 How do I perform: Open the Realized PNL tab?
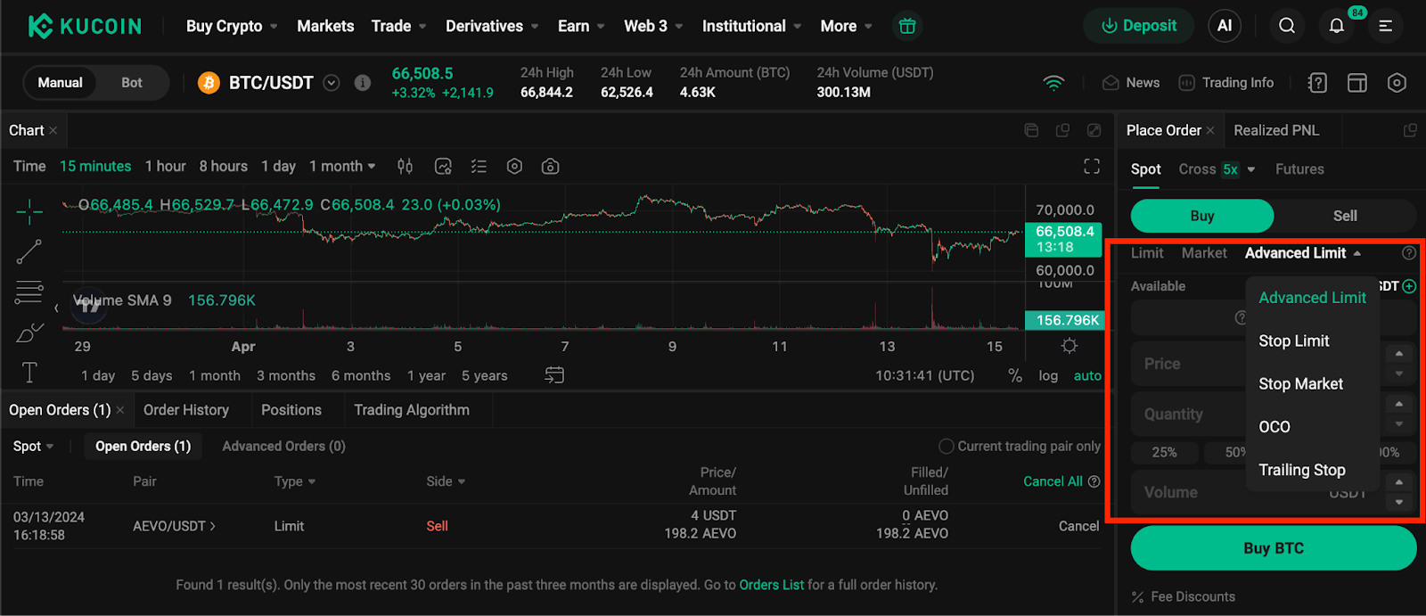pyautogui.click(x=1275, y=130)
